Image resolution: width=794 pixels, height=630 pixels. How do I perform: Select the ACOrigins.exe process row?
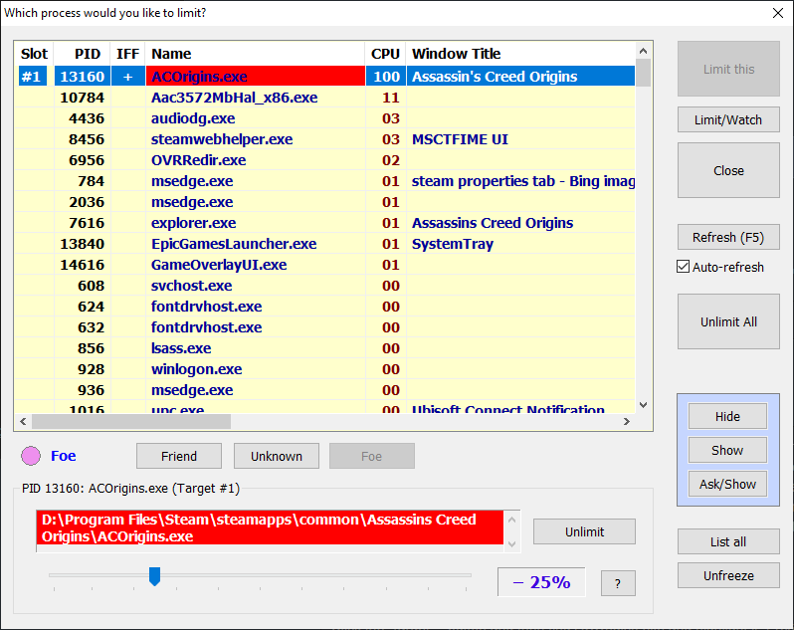point(324,76)
